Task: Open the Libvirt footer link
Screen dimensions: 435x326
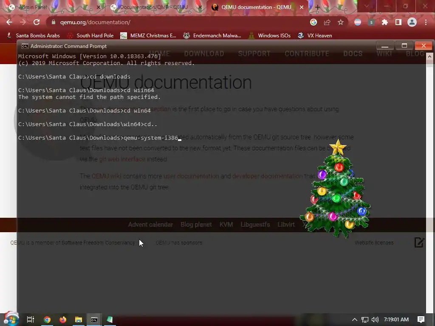Action: (x=286, y=225)
